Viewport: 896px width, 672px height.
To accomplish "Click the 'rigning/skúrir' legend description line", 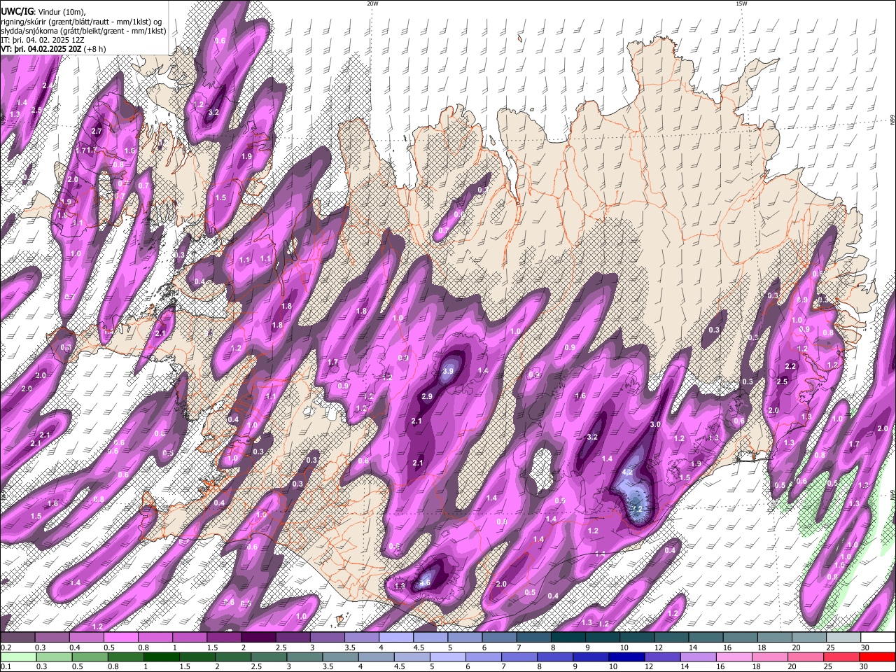I will coord(80,21).
